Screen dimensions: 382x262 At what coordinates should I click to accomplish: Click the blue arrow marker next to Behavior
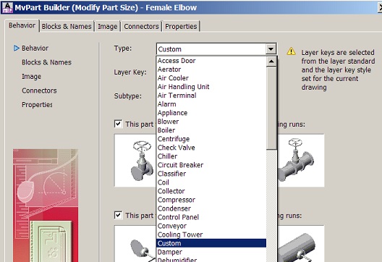(x=17, y=48)
